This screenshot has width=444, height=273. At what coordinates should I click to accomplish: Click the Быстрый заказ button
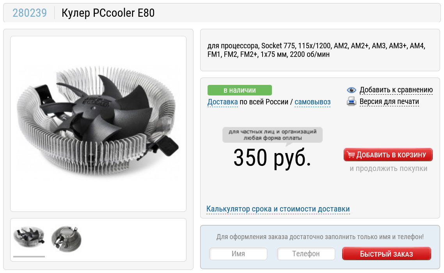(x=387, y=254)
